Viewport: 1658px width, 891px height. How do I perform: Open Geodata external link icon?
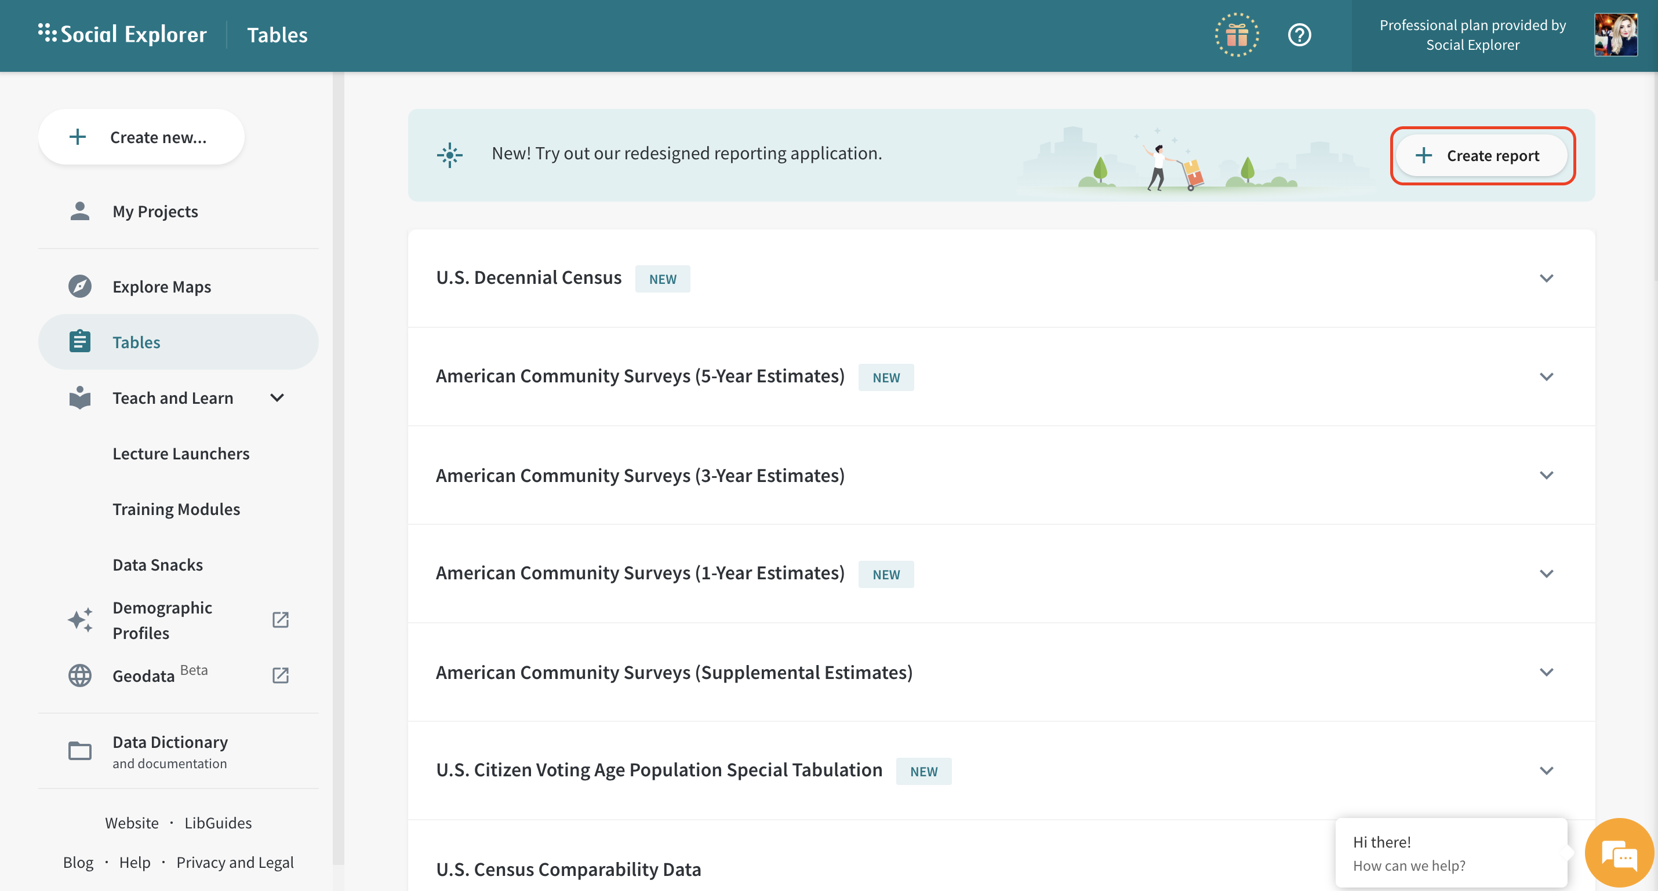pos(280,675)
